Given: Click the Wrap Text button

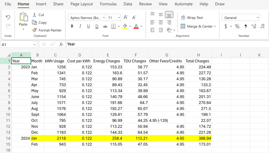Looking at the screenshot, I should [x=193, y=17].
